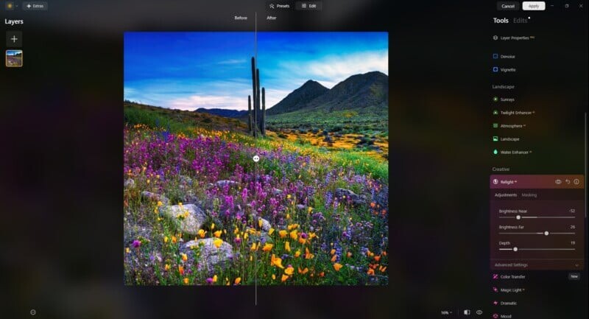Open the Magic Light tool

click(x=512, y=290)
